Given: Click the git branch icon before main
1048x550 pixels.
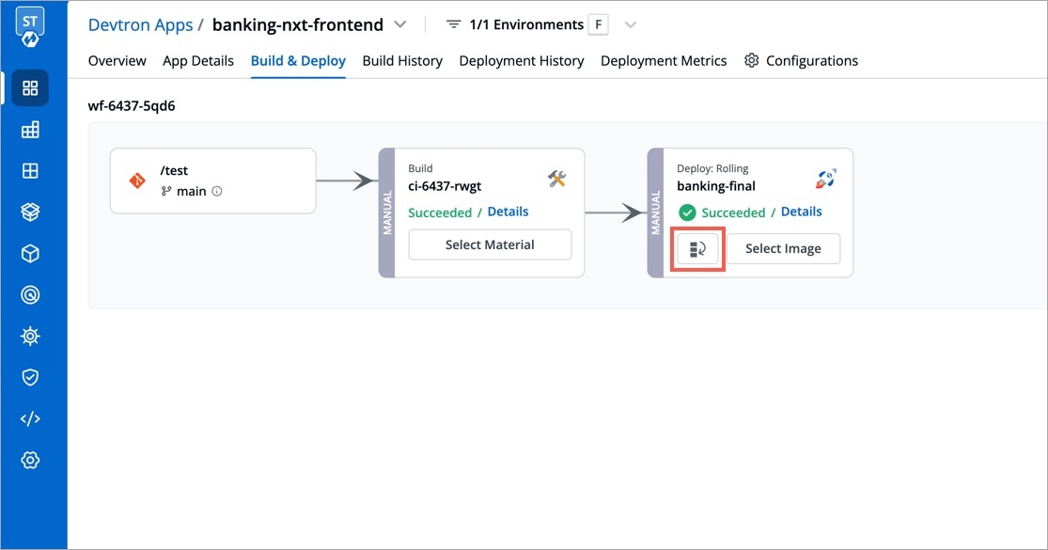Looking at the screenshot, I should (x=165, y=191).
